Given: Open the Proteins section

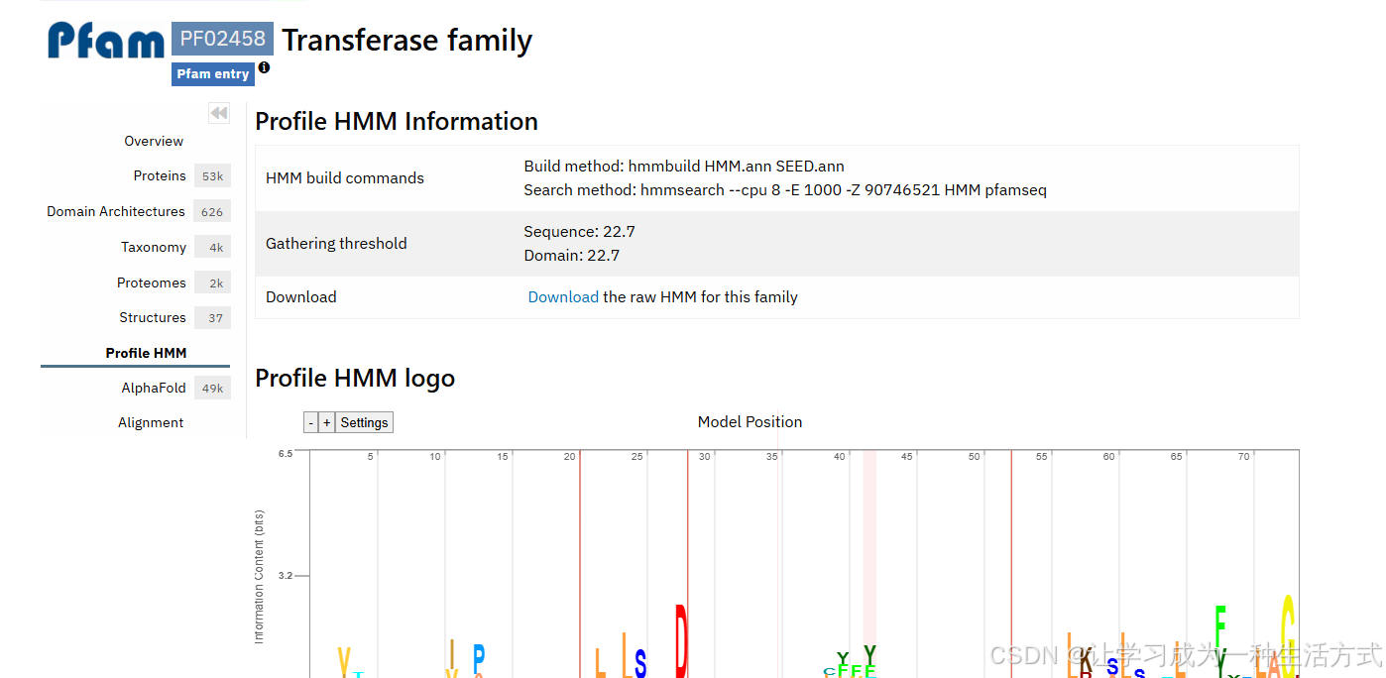Looking at the screenshot, I should click(160, 175).
